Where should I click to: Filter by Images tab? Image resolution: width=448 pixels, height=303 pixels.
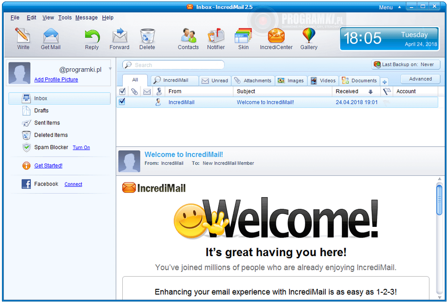coord(291,81)
